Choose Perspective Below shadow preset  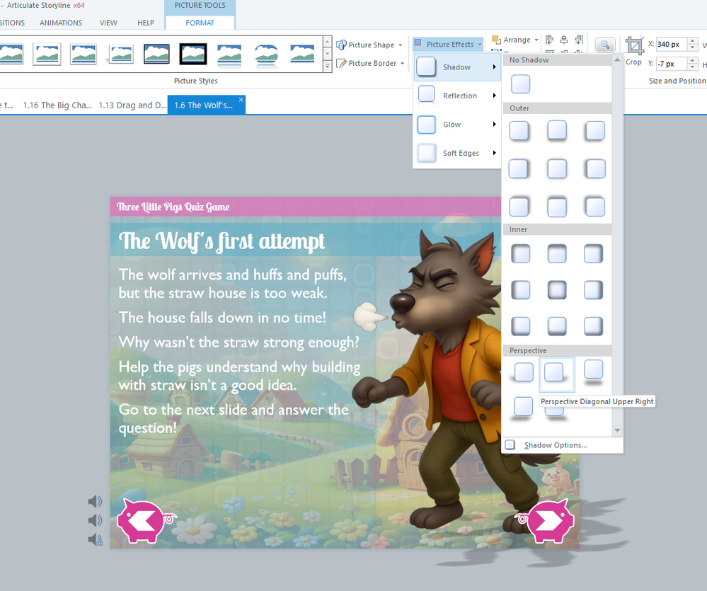click(593, 372)
